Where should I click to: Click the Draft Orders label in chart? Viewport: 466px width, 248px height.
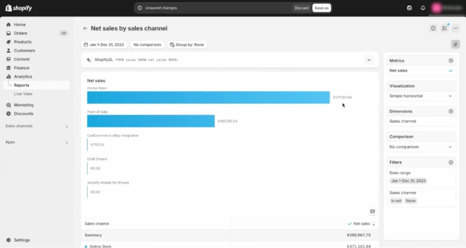[97, 159]
